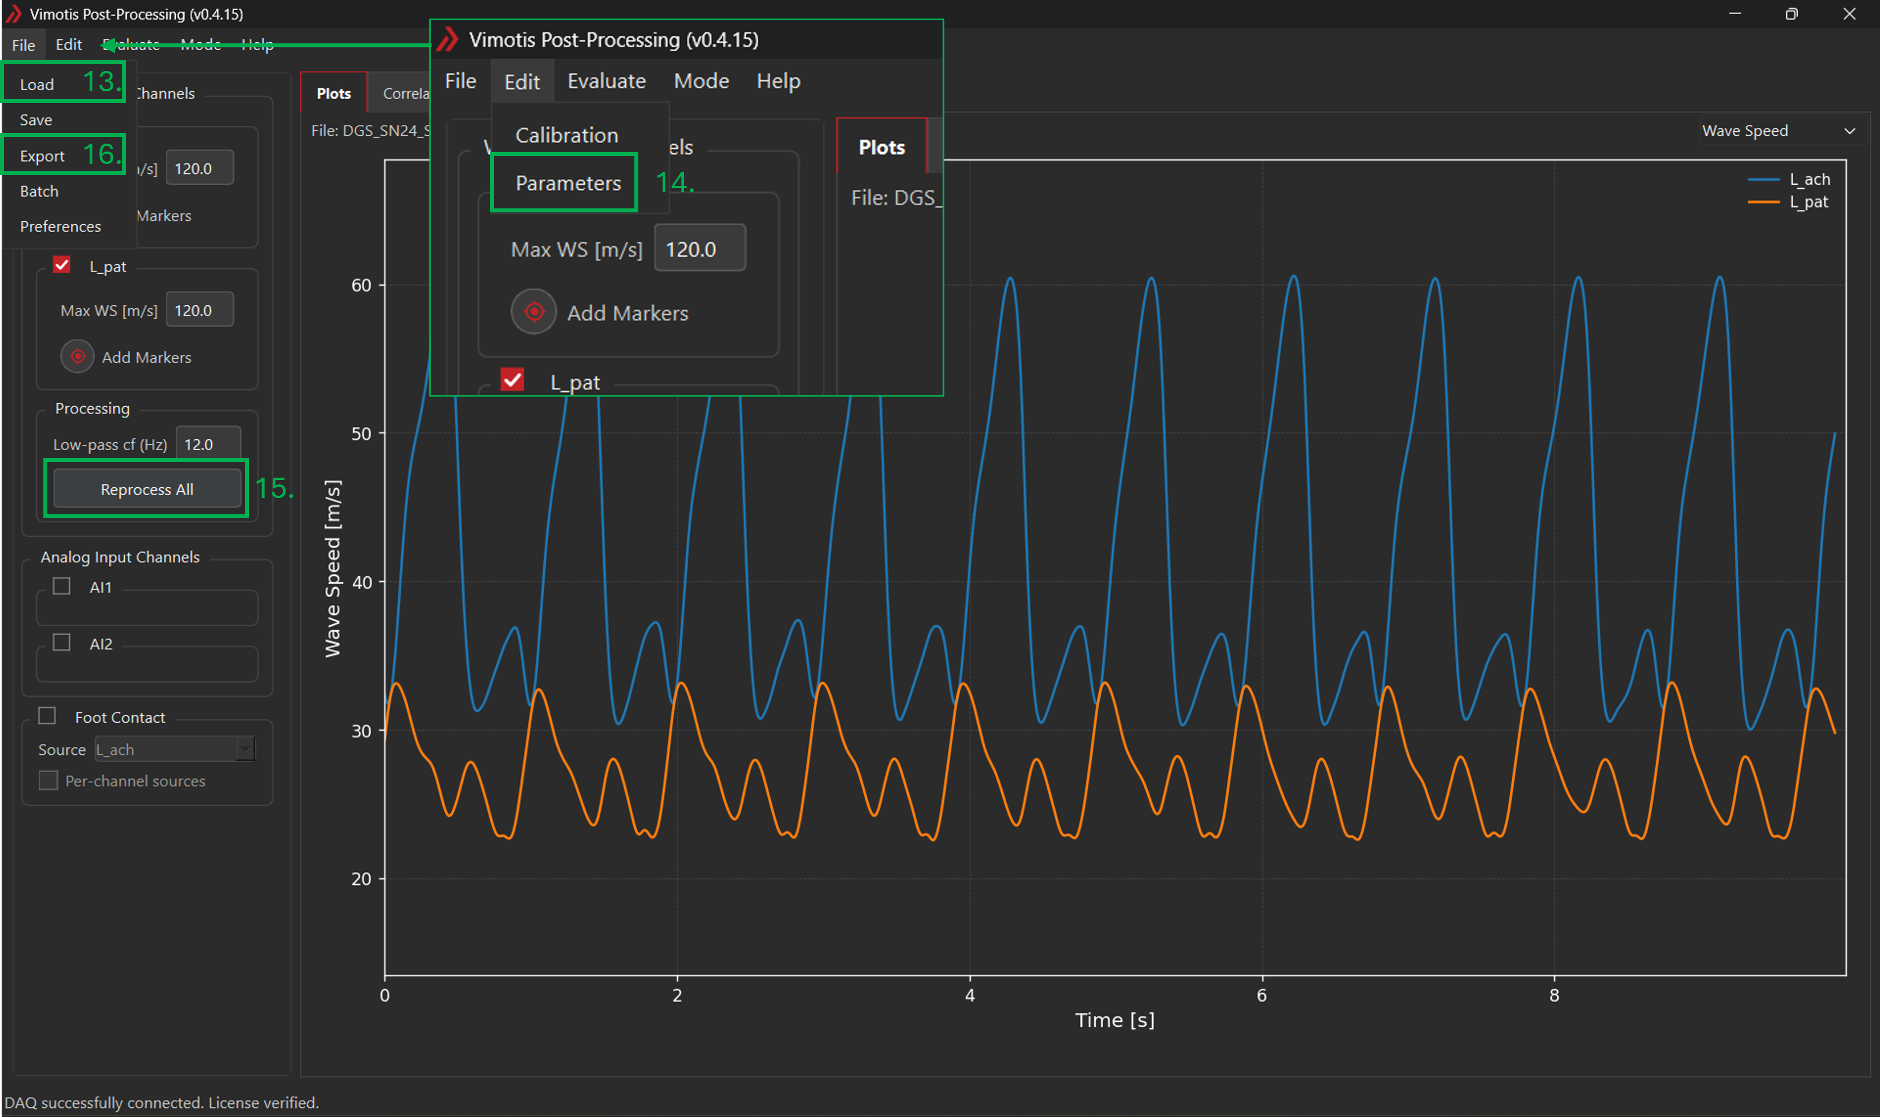Click the Low-pass cf (Hz) field showing 12.0
1880x1117 pixels.
[x=208, y=444]
